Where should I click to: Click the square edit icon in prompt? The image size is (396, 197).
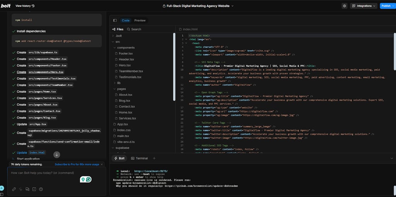point(34,189)
